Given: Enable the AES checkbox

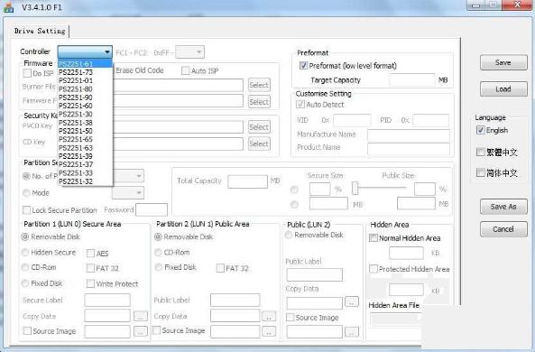Looking at the screenshot, I should 90,254.
